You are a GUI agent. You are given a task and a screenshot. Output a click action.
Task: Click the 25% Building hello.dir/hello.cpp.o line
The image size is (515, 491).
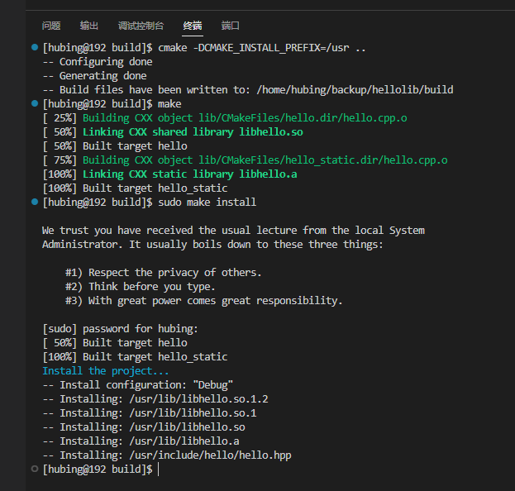[225, 118]
